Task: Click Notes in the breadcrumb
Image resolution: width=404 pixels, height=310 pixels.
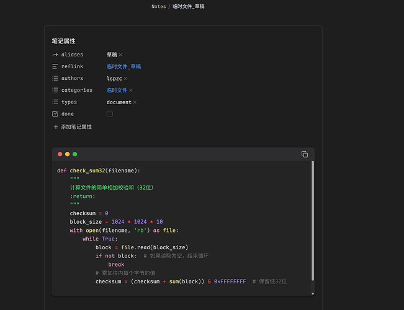Action: point(158,6)
